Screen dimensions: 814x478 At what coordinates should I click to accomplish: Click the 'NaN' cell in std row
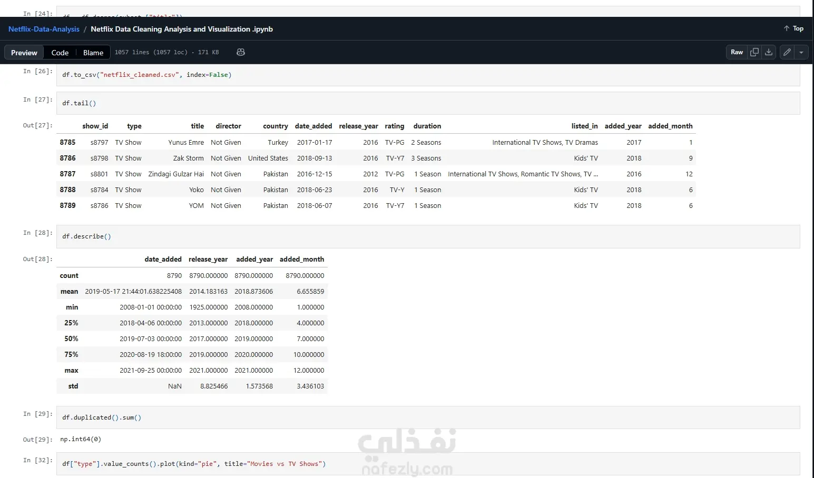pos(175,386)
